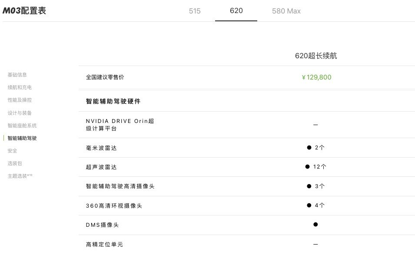415x255 pixels.
Task: Click the DMS摄像头 availability dot
Action: pos(315,225)
